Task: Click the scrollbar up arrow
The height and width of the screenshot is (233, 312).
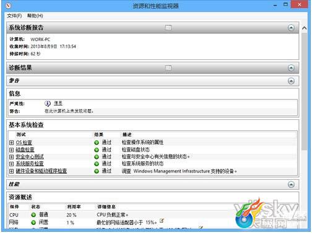Action: click(304, 28)
